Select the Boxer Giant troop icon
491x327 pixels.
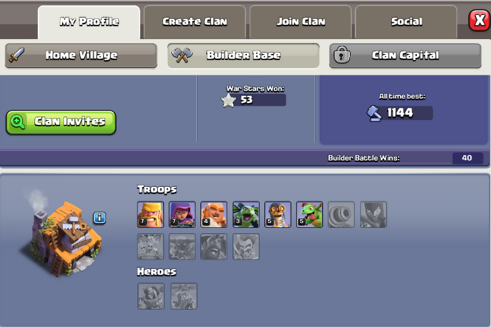214,214
